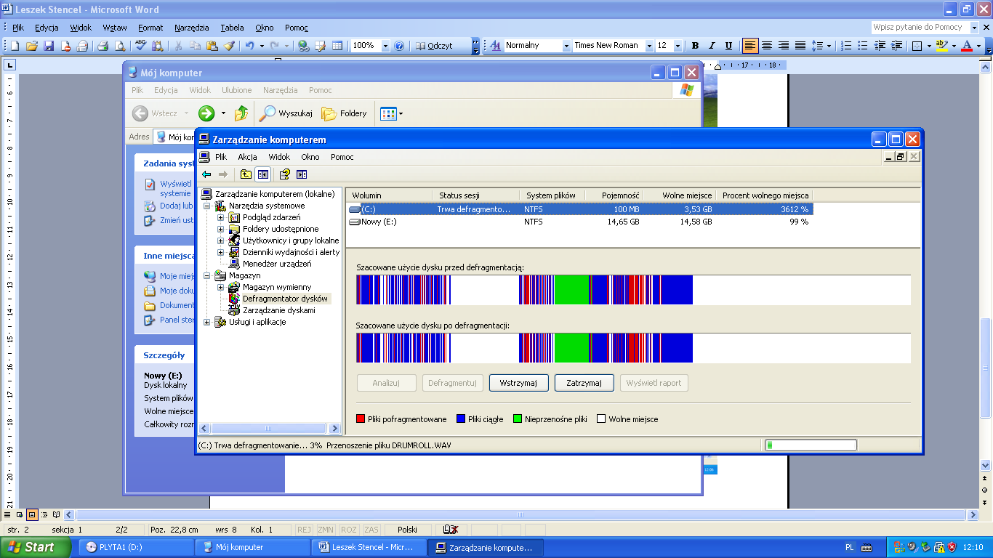The width and height of the screenshot is (993, 558).
Task: Click the Up folder icon in Mój komputer
Action: (x=242, y=113)
